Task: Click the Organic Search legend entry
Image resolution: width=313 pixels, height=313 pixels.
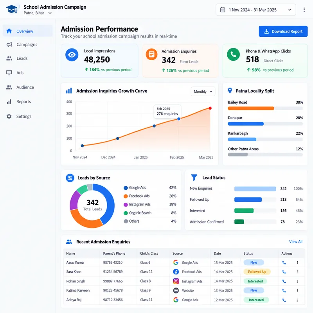Action: [150, 213]
